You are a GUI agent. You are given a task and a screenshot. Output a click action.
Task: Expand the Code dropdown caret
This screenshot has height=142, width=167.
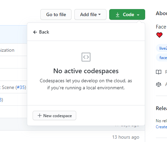[x=138, y=15]
